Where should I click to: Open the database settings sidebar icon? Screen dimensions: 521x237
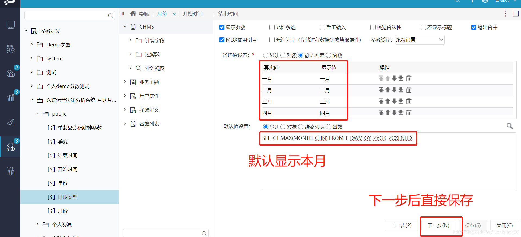point(10,49)
